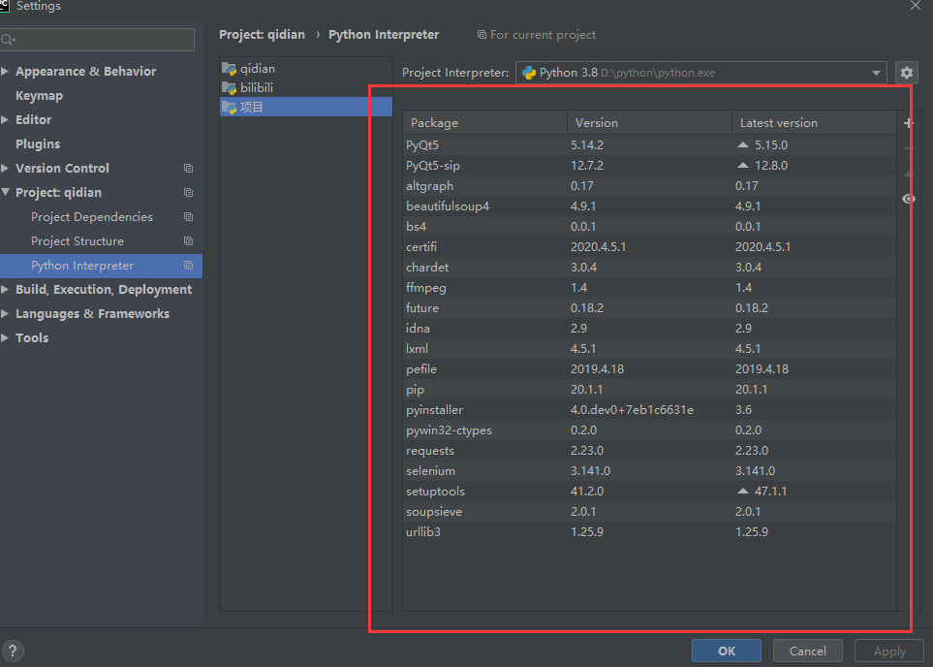Collapse the Project: qidian section arrow
The height and width of the screenshot is (667, 933).
point(5,192)
